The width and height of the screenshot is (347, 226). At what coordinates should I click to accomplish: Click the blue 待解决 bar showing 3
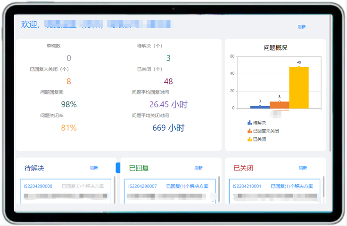[260, 107]
